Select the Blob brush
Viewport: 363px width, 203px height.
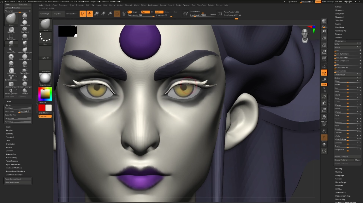[25, 64]
